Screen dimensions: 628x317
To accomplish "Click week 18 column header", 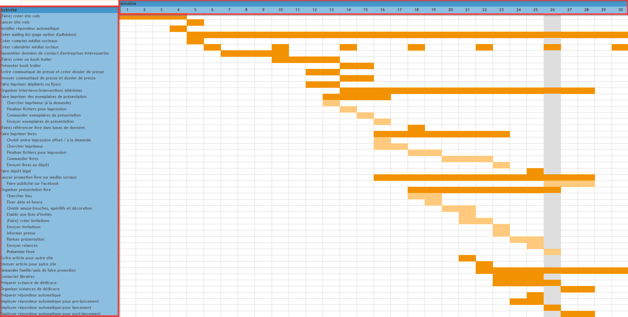I will (x=416, y=10).
